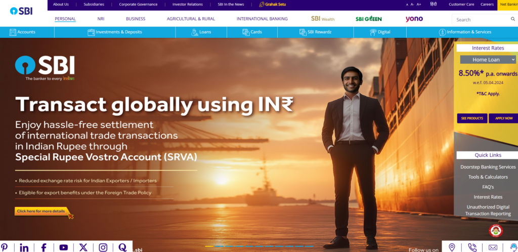Open the SBI Wealth logo link
Viewport: 518px width, 252px height.
(x=323, y=19)
